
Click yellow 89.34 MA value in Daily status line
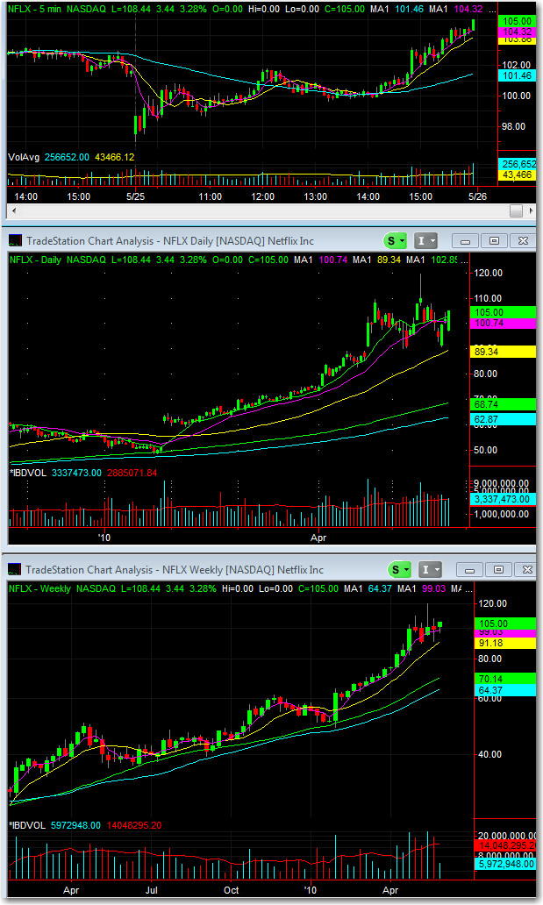pyautogui.click(x=389, y=260)
